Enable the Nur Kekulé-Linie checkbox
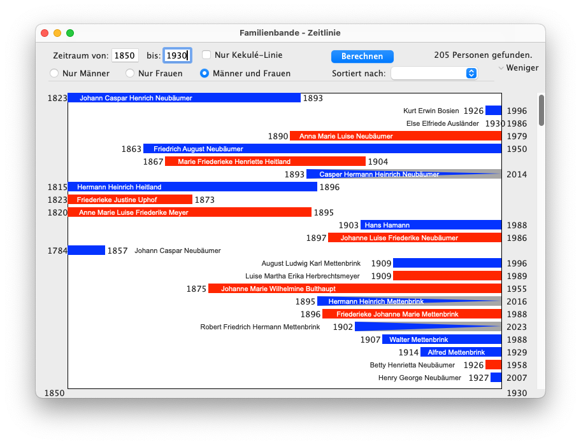Viewport: 581px width, 445px height. (206, 55)
